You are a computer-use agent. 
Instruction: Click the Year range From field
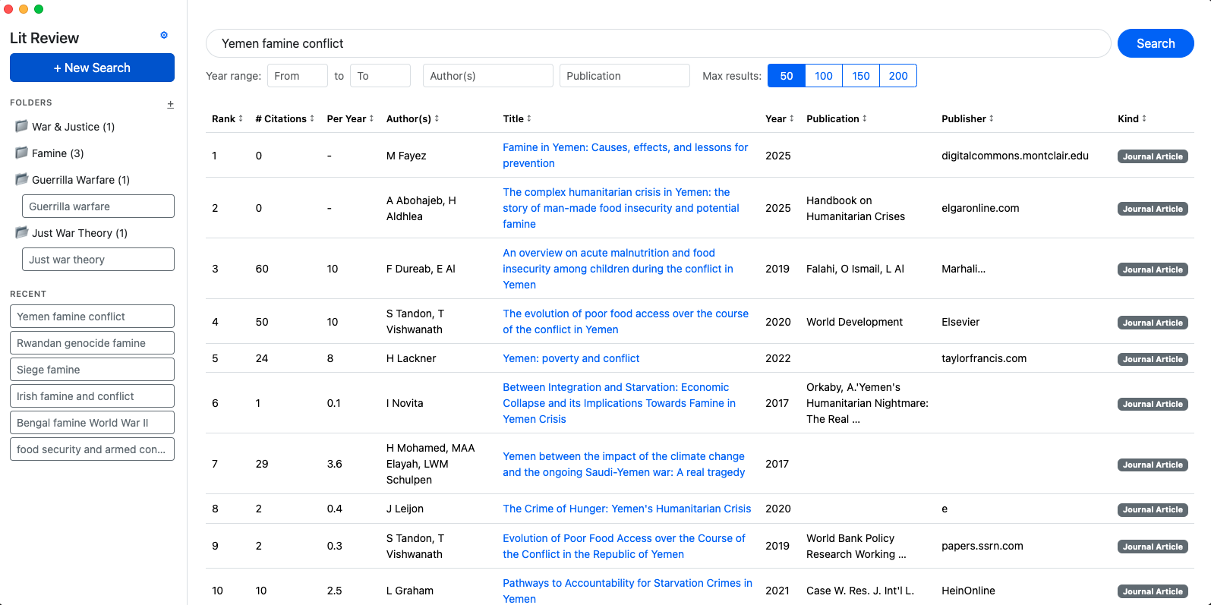pos(297,76)
